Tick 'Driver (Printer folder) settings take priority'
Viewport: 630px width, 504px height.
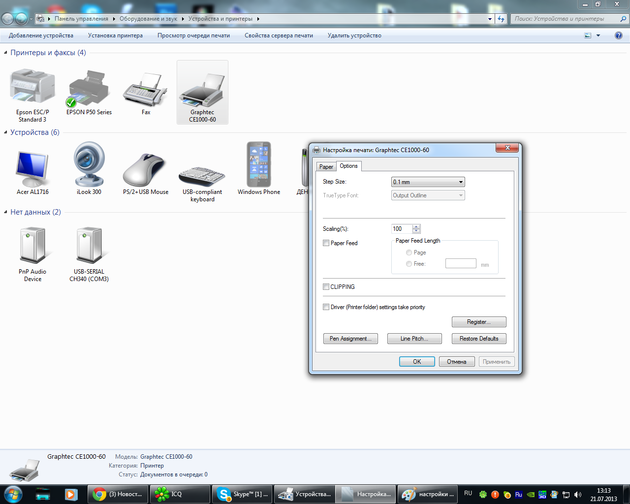[x=326, y=307]
